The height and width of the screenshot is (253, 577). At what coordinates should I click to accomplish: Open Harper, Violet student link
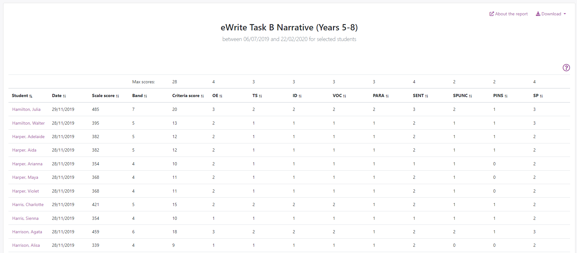pyautogui.click(x=25, y=191)
